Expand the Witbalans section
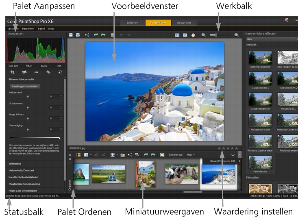The height and width of the screenshot is (221, 298). (x=15, y=163)
